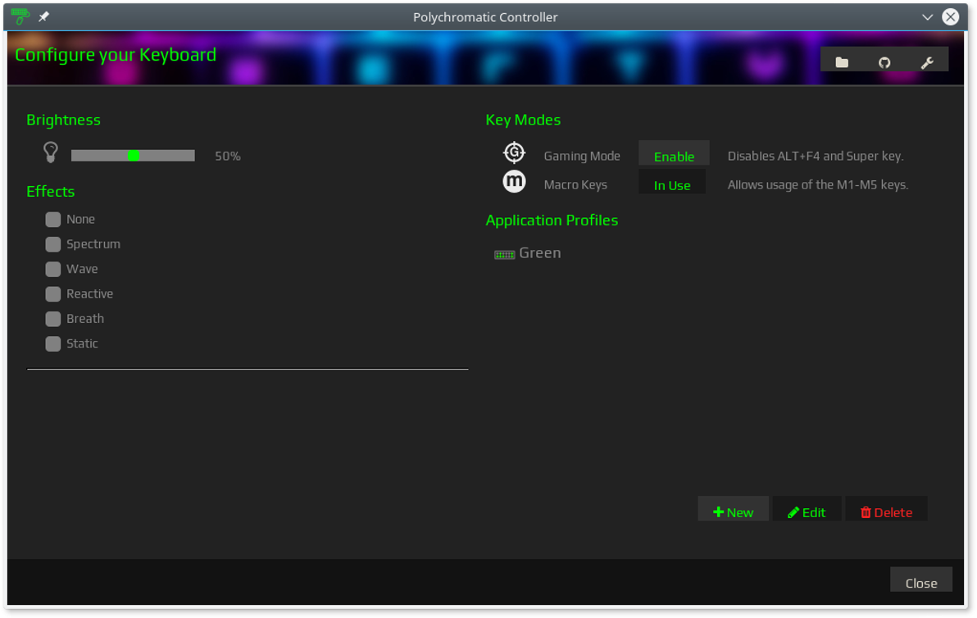Enable Gaming Mode
The width and height of the screenshot is (977, 618).
tap(673, 155)
